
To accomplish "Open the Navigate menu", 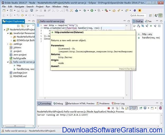I will tap(19, 7).
